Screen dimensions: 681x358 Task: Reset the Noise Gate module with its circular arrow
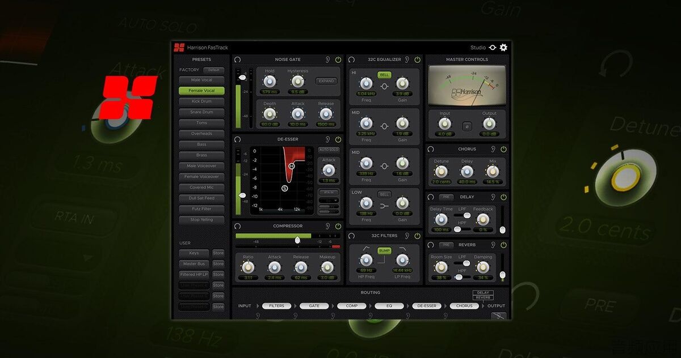coord(237,59)
